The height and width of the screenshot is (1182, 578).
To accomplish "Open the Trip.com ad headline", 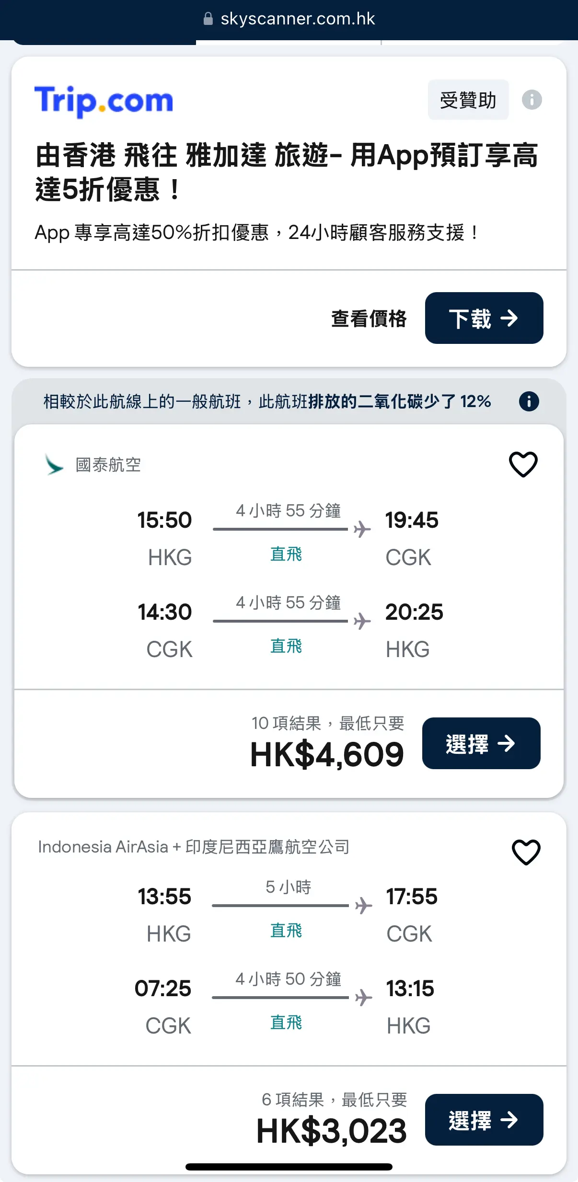I will coord(287,172).
